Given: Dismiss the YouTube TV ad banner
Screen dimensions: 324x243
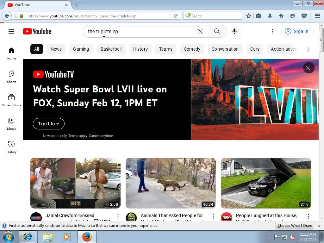Looking at the screenshot, I should click(308, 68).
